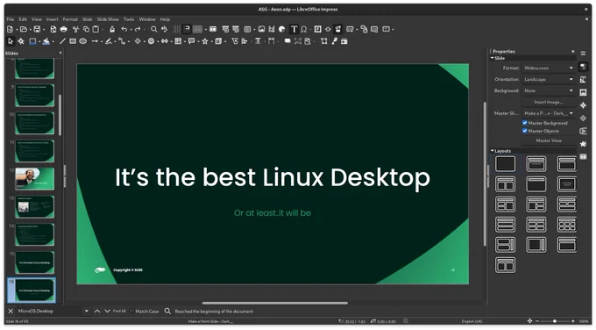This screenshot has width=596, height=330.
Task: Open the Format menu
Action: tap(70, 19)
